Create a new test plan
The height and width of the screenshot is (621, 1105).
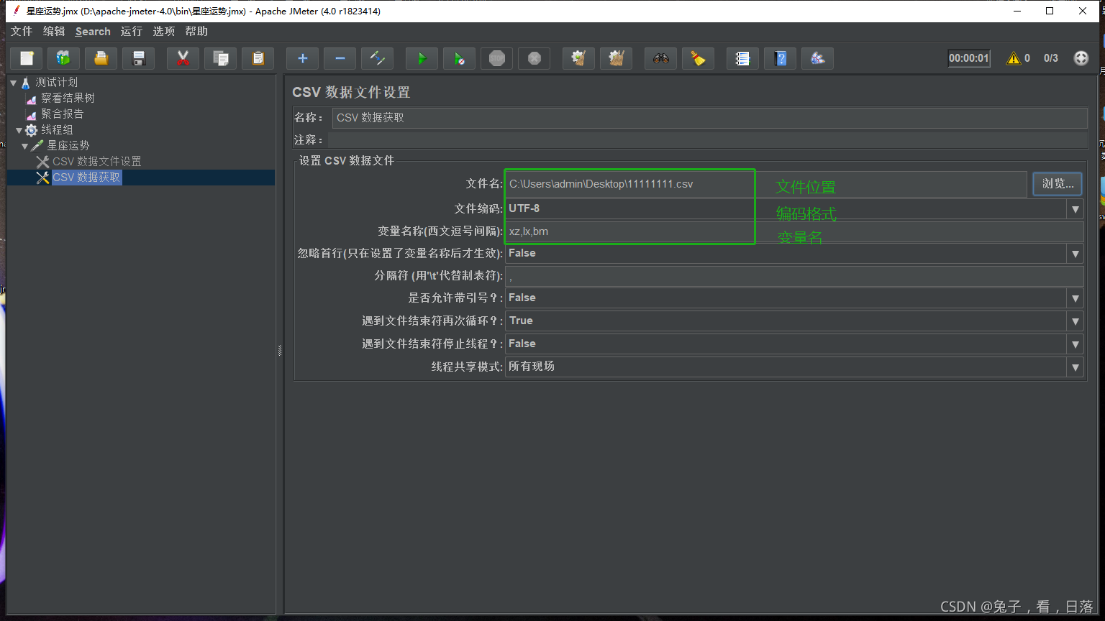pos(27,58)
